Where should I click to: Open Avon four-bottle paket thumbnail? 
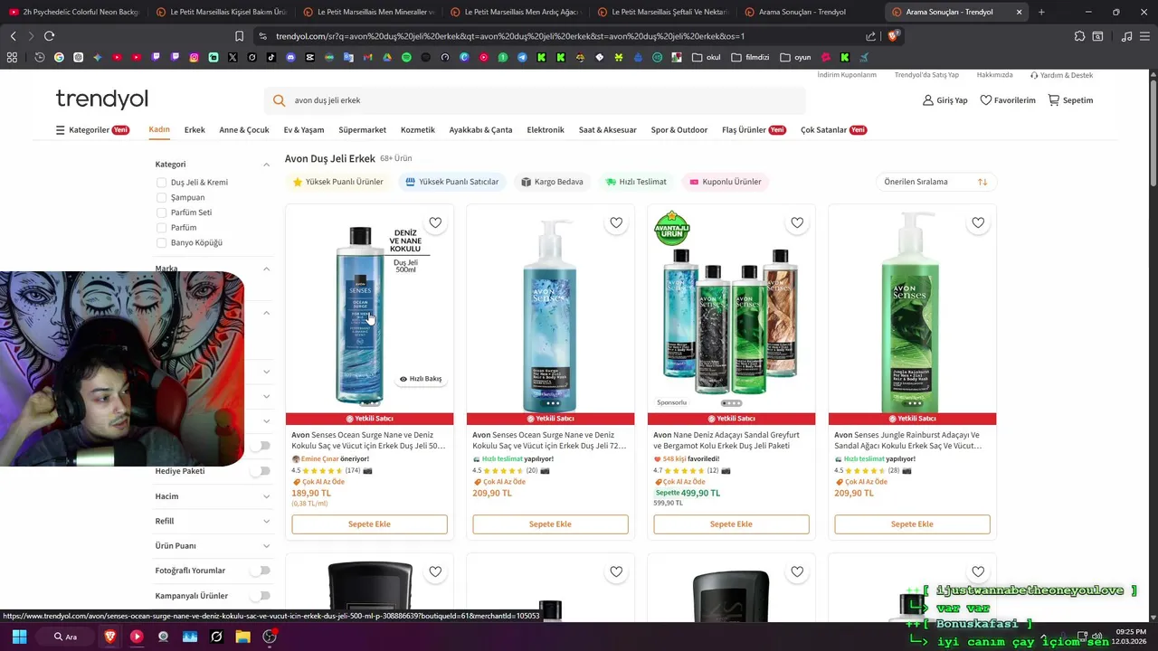pos(731,316)
